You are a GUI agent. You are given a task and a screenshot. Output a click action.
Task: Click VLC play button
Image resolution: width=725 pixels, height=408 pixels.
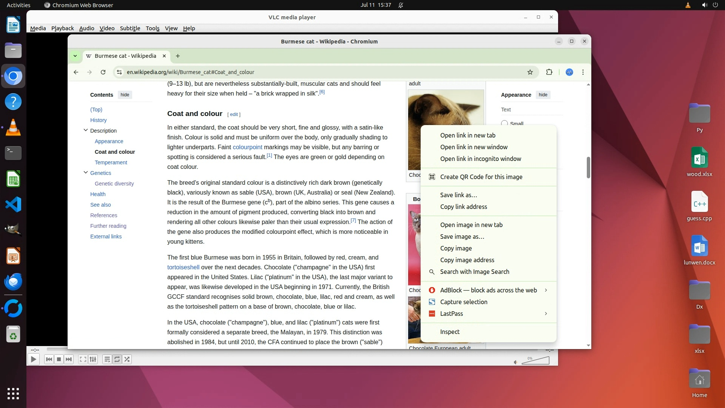[x=33, y=359]
